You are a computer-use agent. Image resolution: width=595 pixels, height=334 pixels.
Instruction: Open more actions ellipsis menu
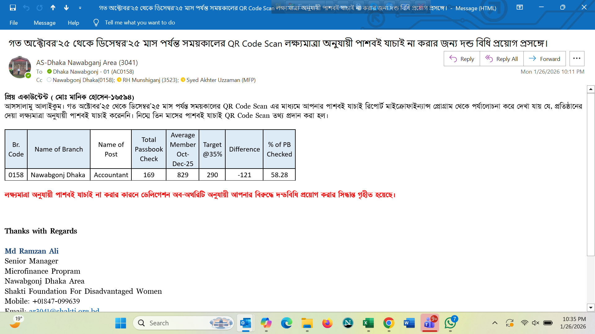[x=577, y=58]
